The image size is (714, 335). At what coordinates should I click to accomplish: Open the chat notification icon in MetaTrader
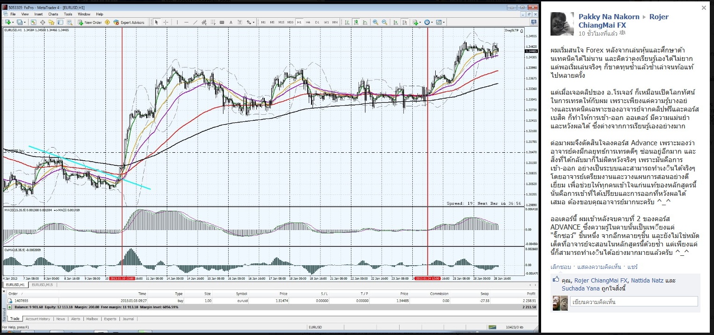tap(533, 22)
